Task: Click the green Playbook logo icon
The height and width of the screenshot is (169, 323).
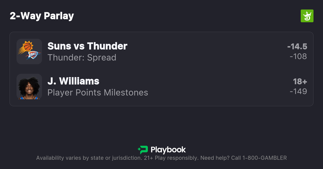Action: point(143,150)
